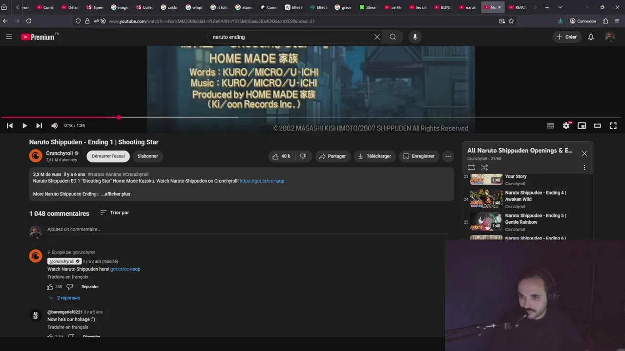Click the S'abonner button

[147, 156]
